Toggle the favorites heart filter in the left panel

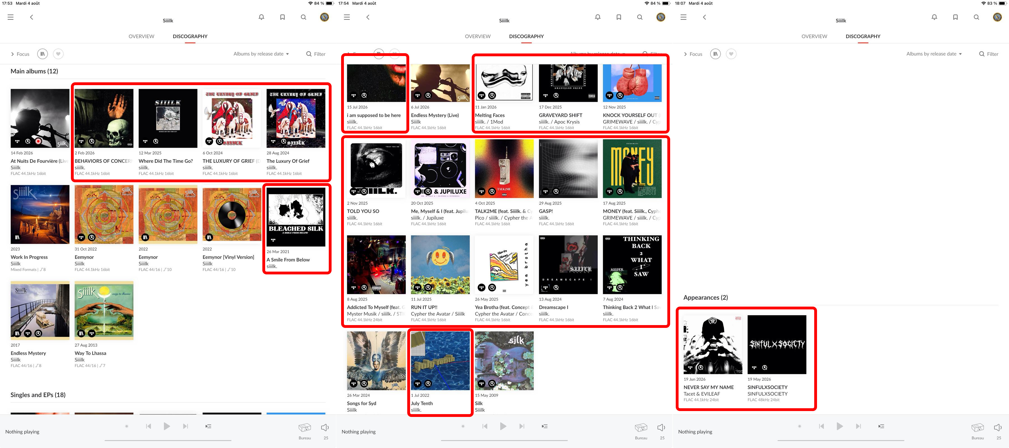[58, 54]
